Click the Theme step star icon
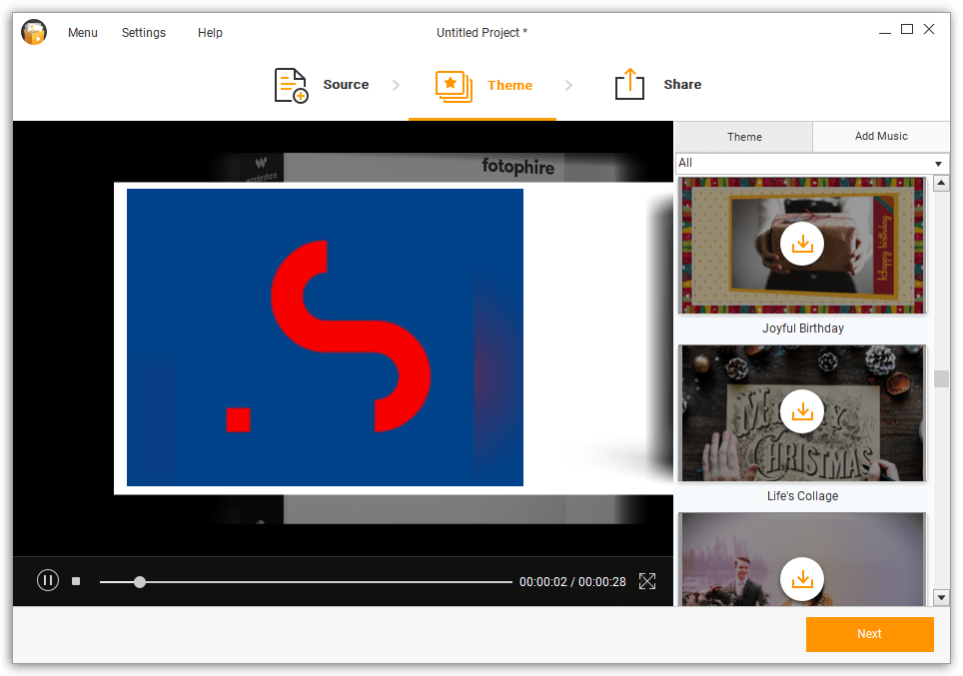This screenshot has height=676, width=963. [454, 85]
